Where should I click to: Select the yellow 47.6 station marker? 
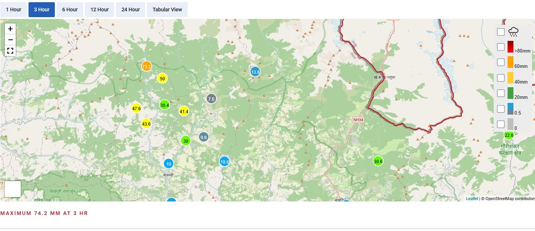(x=137, y=109)
